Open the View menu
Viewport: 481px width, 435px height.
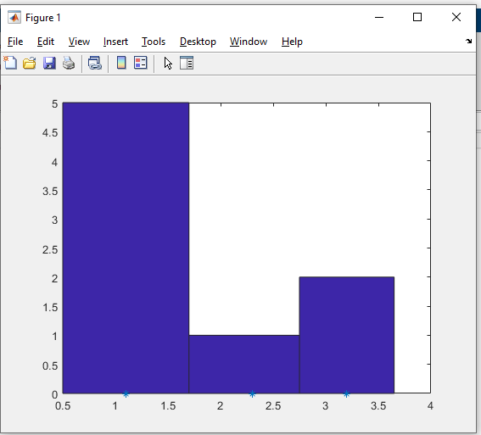coord(79,42)
